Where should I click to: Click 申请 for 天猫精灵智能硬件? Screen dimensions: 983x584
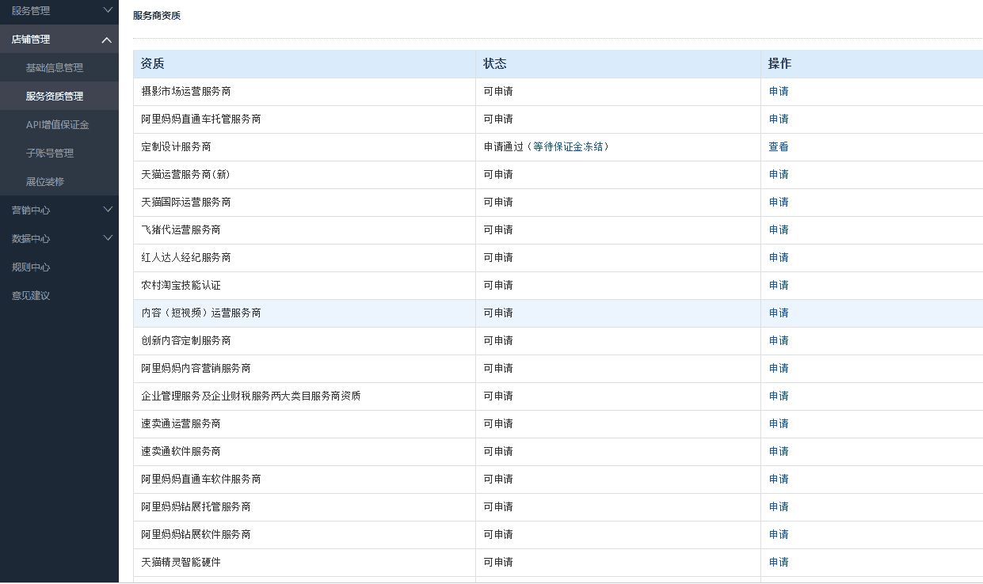(x=779, y=563)
